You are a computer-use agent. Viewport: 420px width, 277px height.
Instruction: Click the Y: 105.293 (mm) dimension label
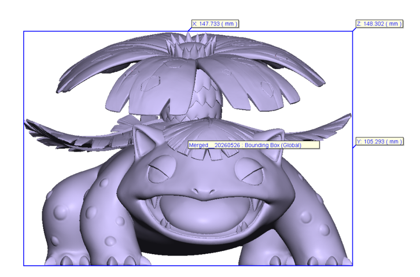tap(379, 142)
